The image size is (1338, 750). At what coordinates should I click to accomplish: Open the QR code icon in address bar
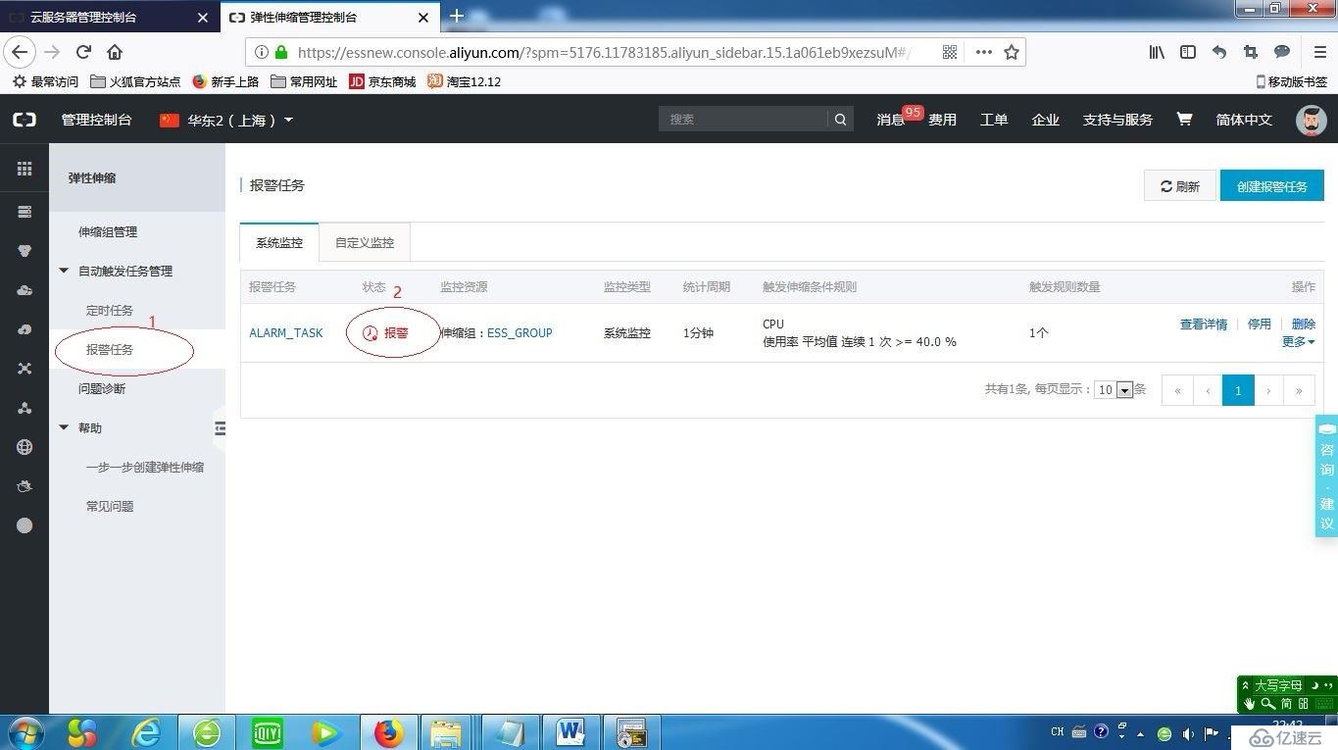coord(950,52)
